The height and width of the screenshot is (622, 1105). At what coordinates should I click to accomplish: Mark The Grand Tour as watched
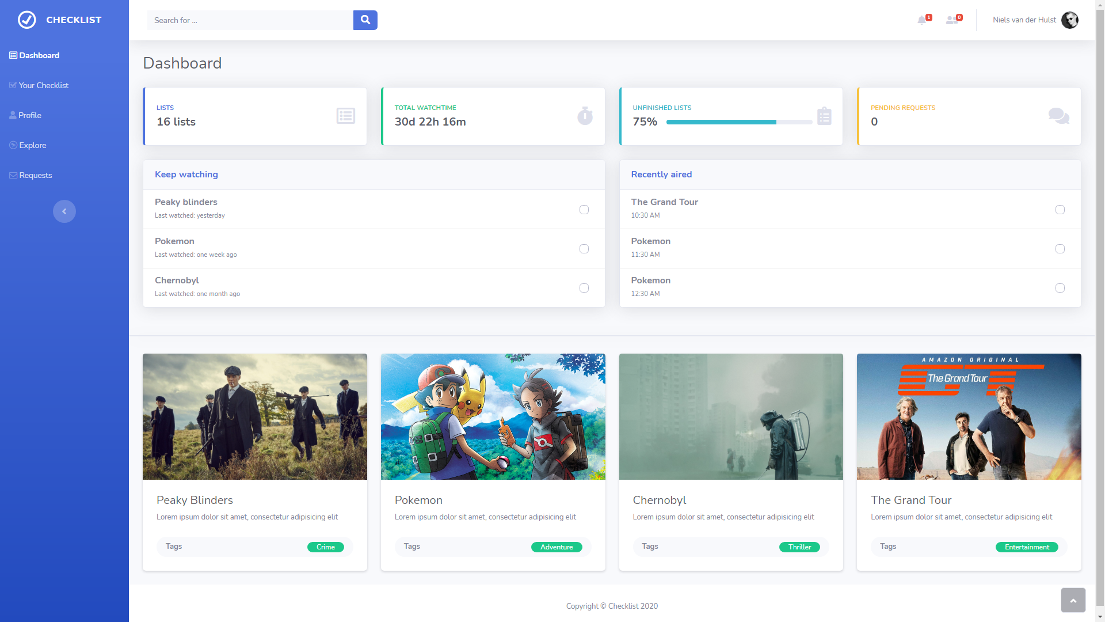coord(1060,210)
